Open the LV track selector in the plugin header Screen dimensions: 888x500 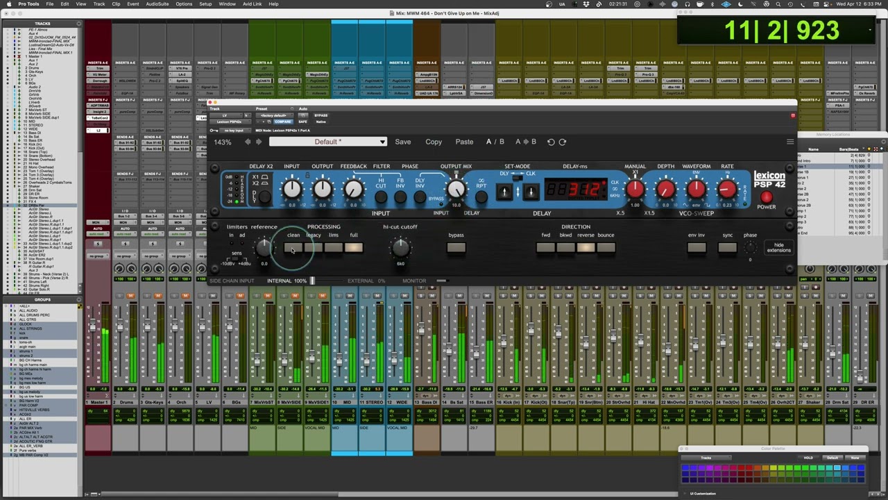225,115
